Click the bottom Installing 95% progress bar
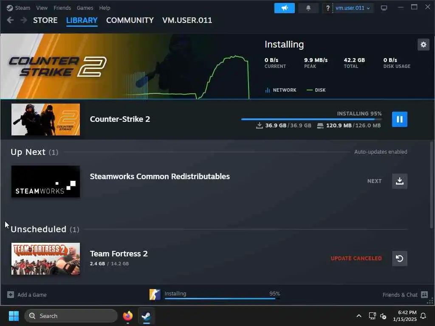The width and height of the screenshot is (435, 326). pos(222,299)
